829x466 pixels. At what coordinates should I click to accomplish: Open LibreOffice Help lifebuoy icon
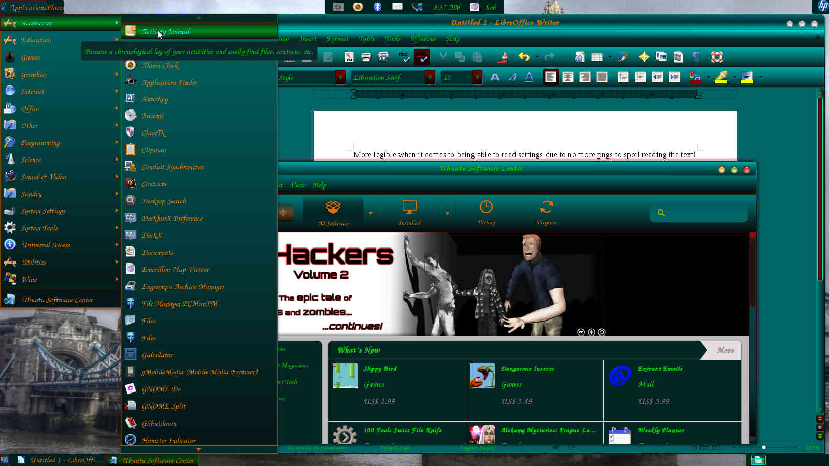pos(717,57)
